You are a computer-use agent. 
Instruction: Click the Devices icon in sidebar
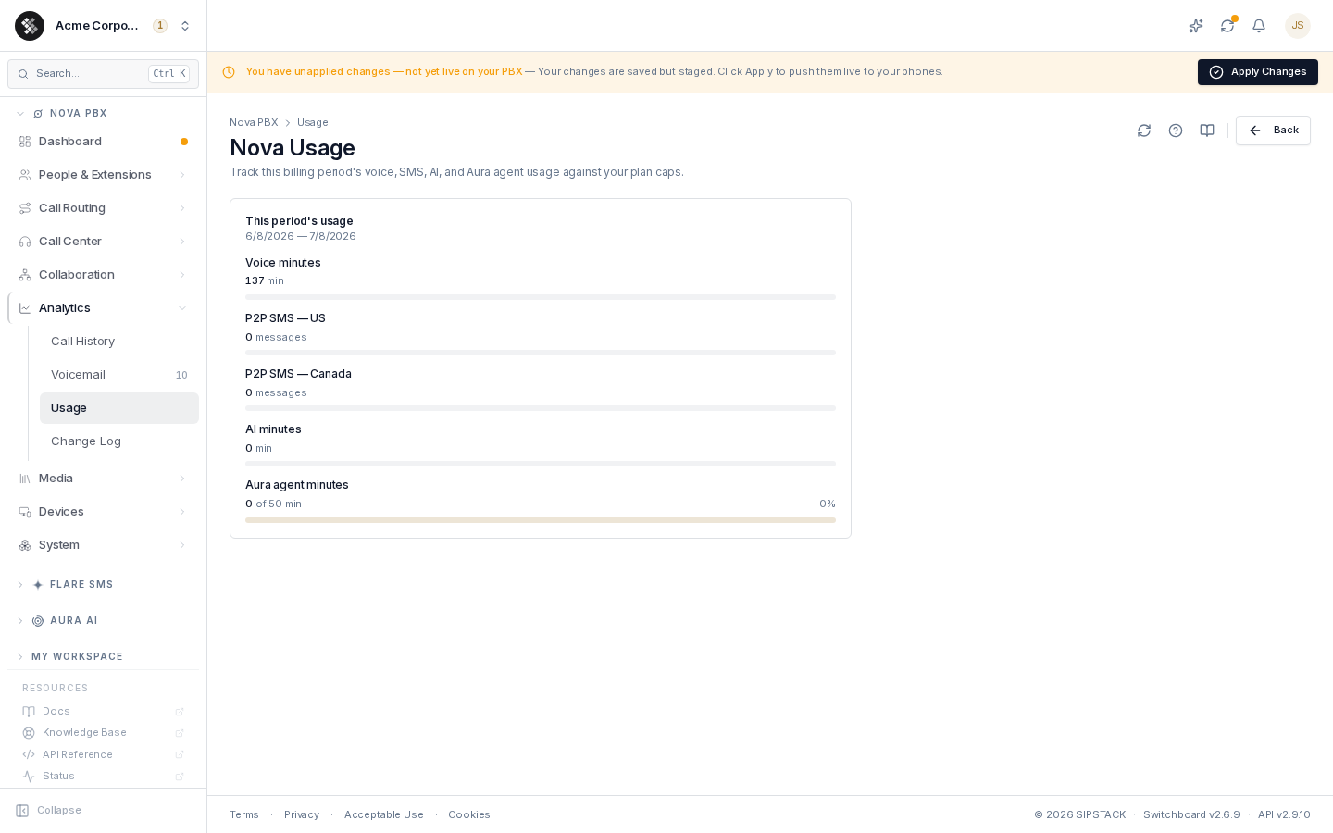(x=25, y=512)
